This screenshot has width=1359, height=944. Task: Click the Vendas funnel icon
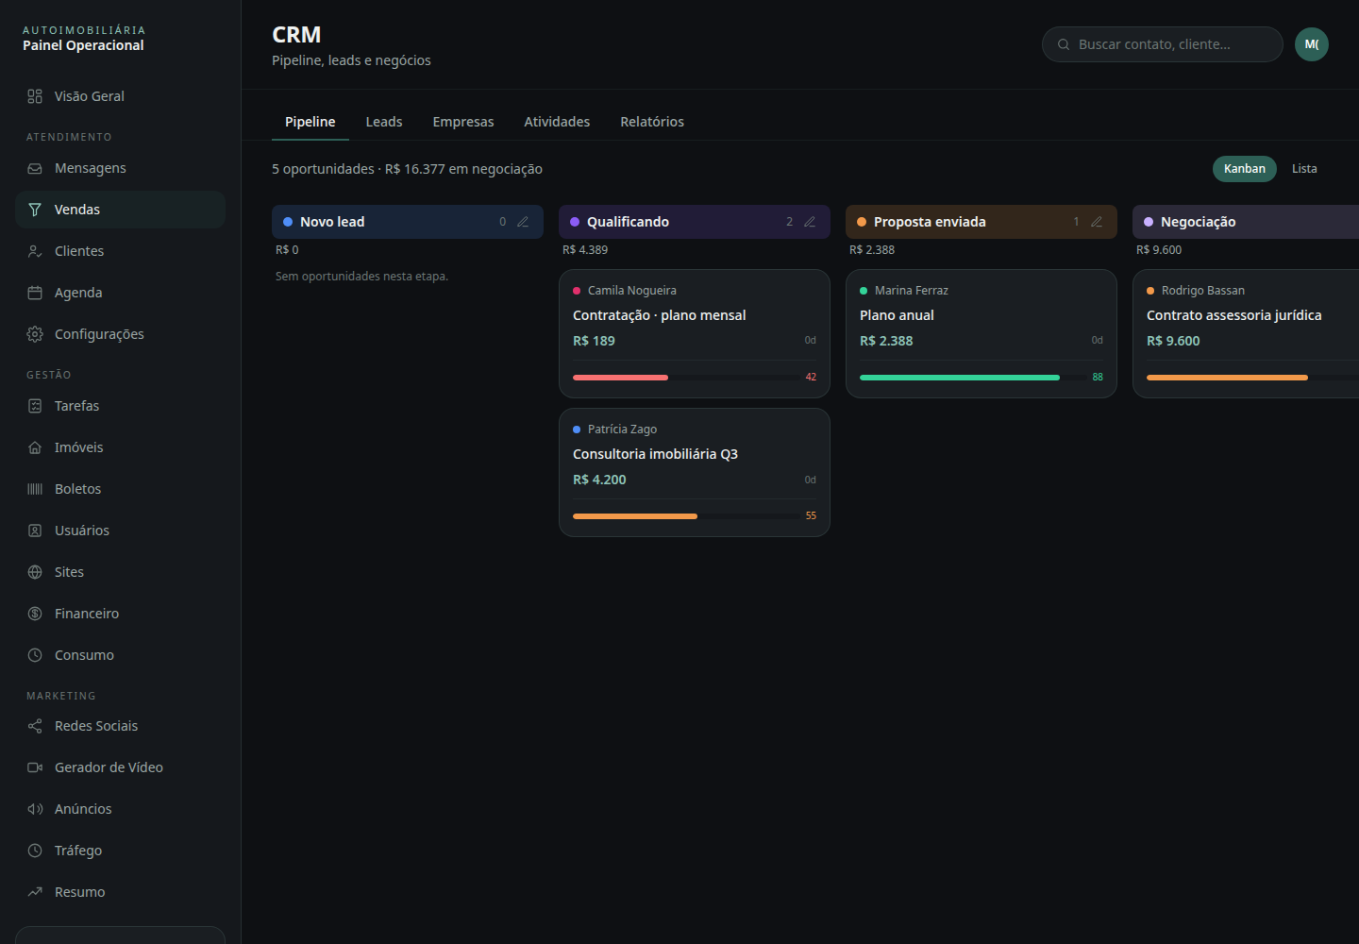pos(35,210)
